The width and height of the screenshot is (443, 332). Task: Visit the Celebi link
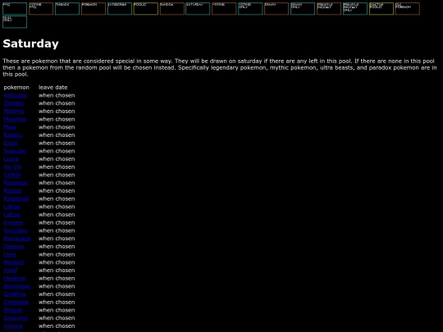(12, 175)
